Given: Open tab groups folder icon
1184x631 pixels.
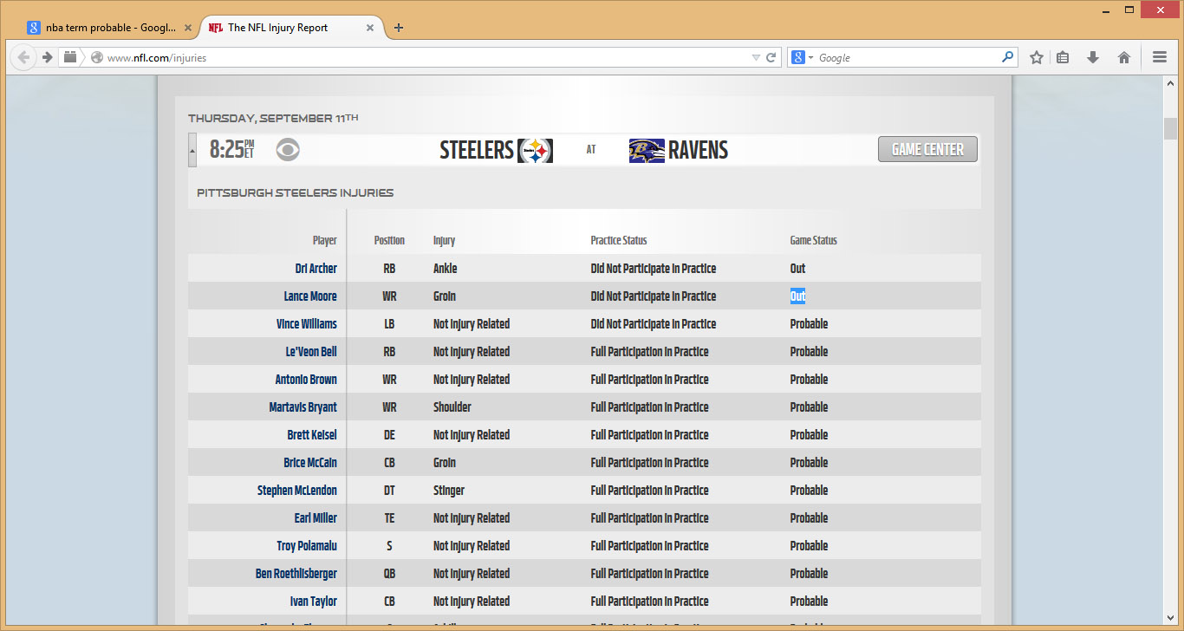Looking at the screenshot, I should click(x=71, y=57).
